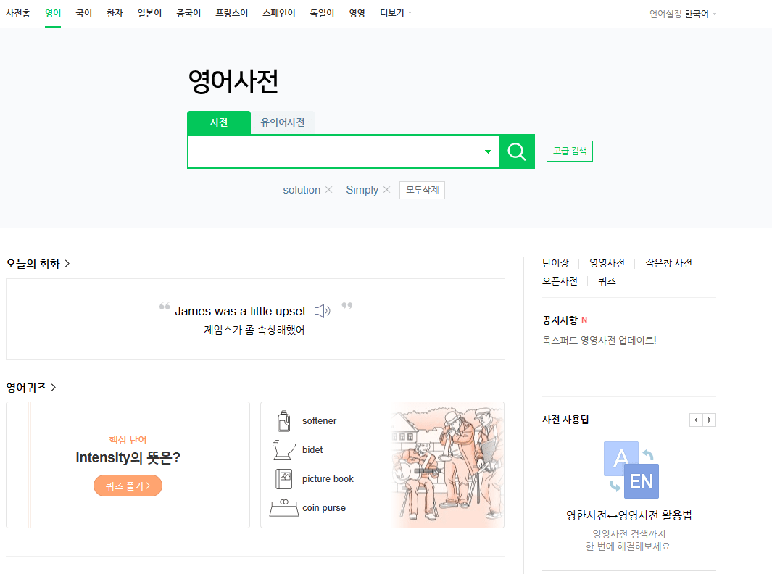Show next tip in 사전 사용팁 carousel
Image resolution: width=772 pixels, height=574 pixels.
click(x=710, y=420)
